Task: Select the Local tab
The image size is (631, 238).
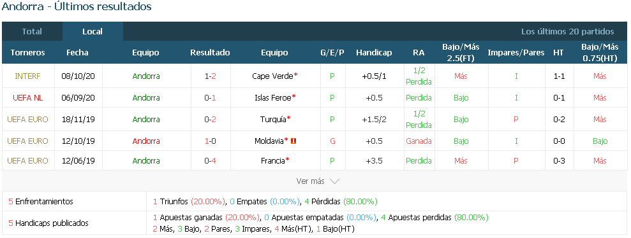Action: (93, 31)
